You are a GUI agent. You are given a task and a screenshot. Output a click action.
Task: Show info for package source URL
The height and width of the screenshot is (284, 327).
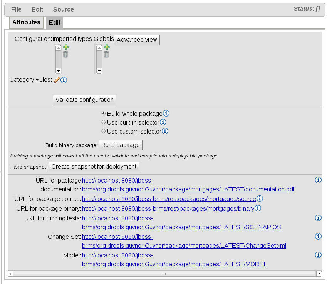(260, 199)
